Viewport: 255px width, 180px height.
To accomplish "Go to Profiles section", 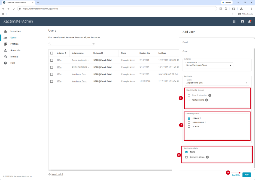I will 14,44.
